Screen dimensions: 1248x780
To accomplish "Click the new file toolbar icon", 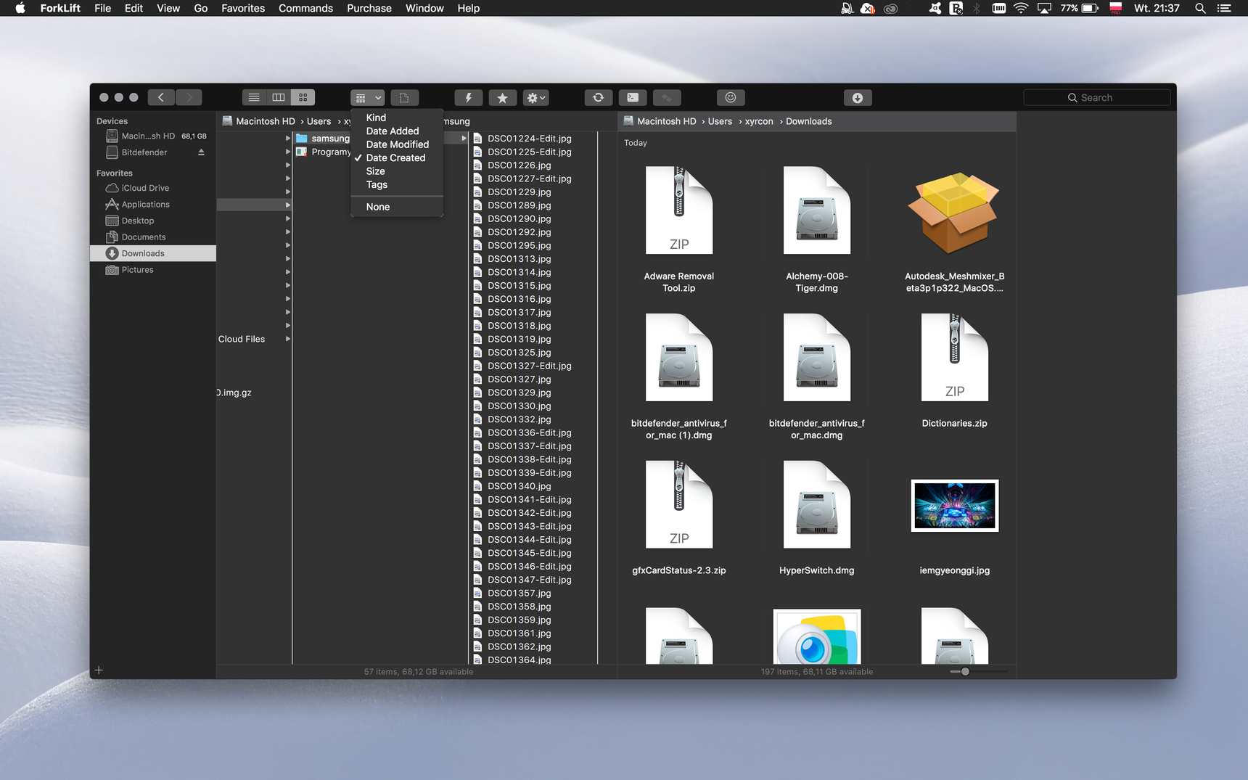I will (x=404, y=98).
